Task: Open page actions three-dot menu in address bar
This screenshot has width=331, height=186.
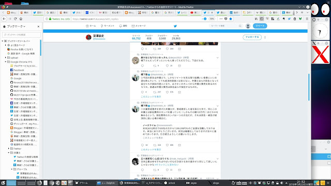Action: tap(221, 19)
